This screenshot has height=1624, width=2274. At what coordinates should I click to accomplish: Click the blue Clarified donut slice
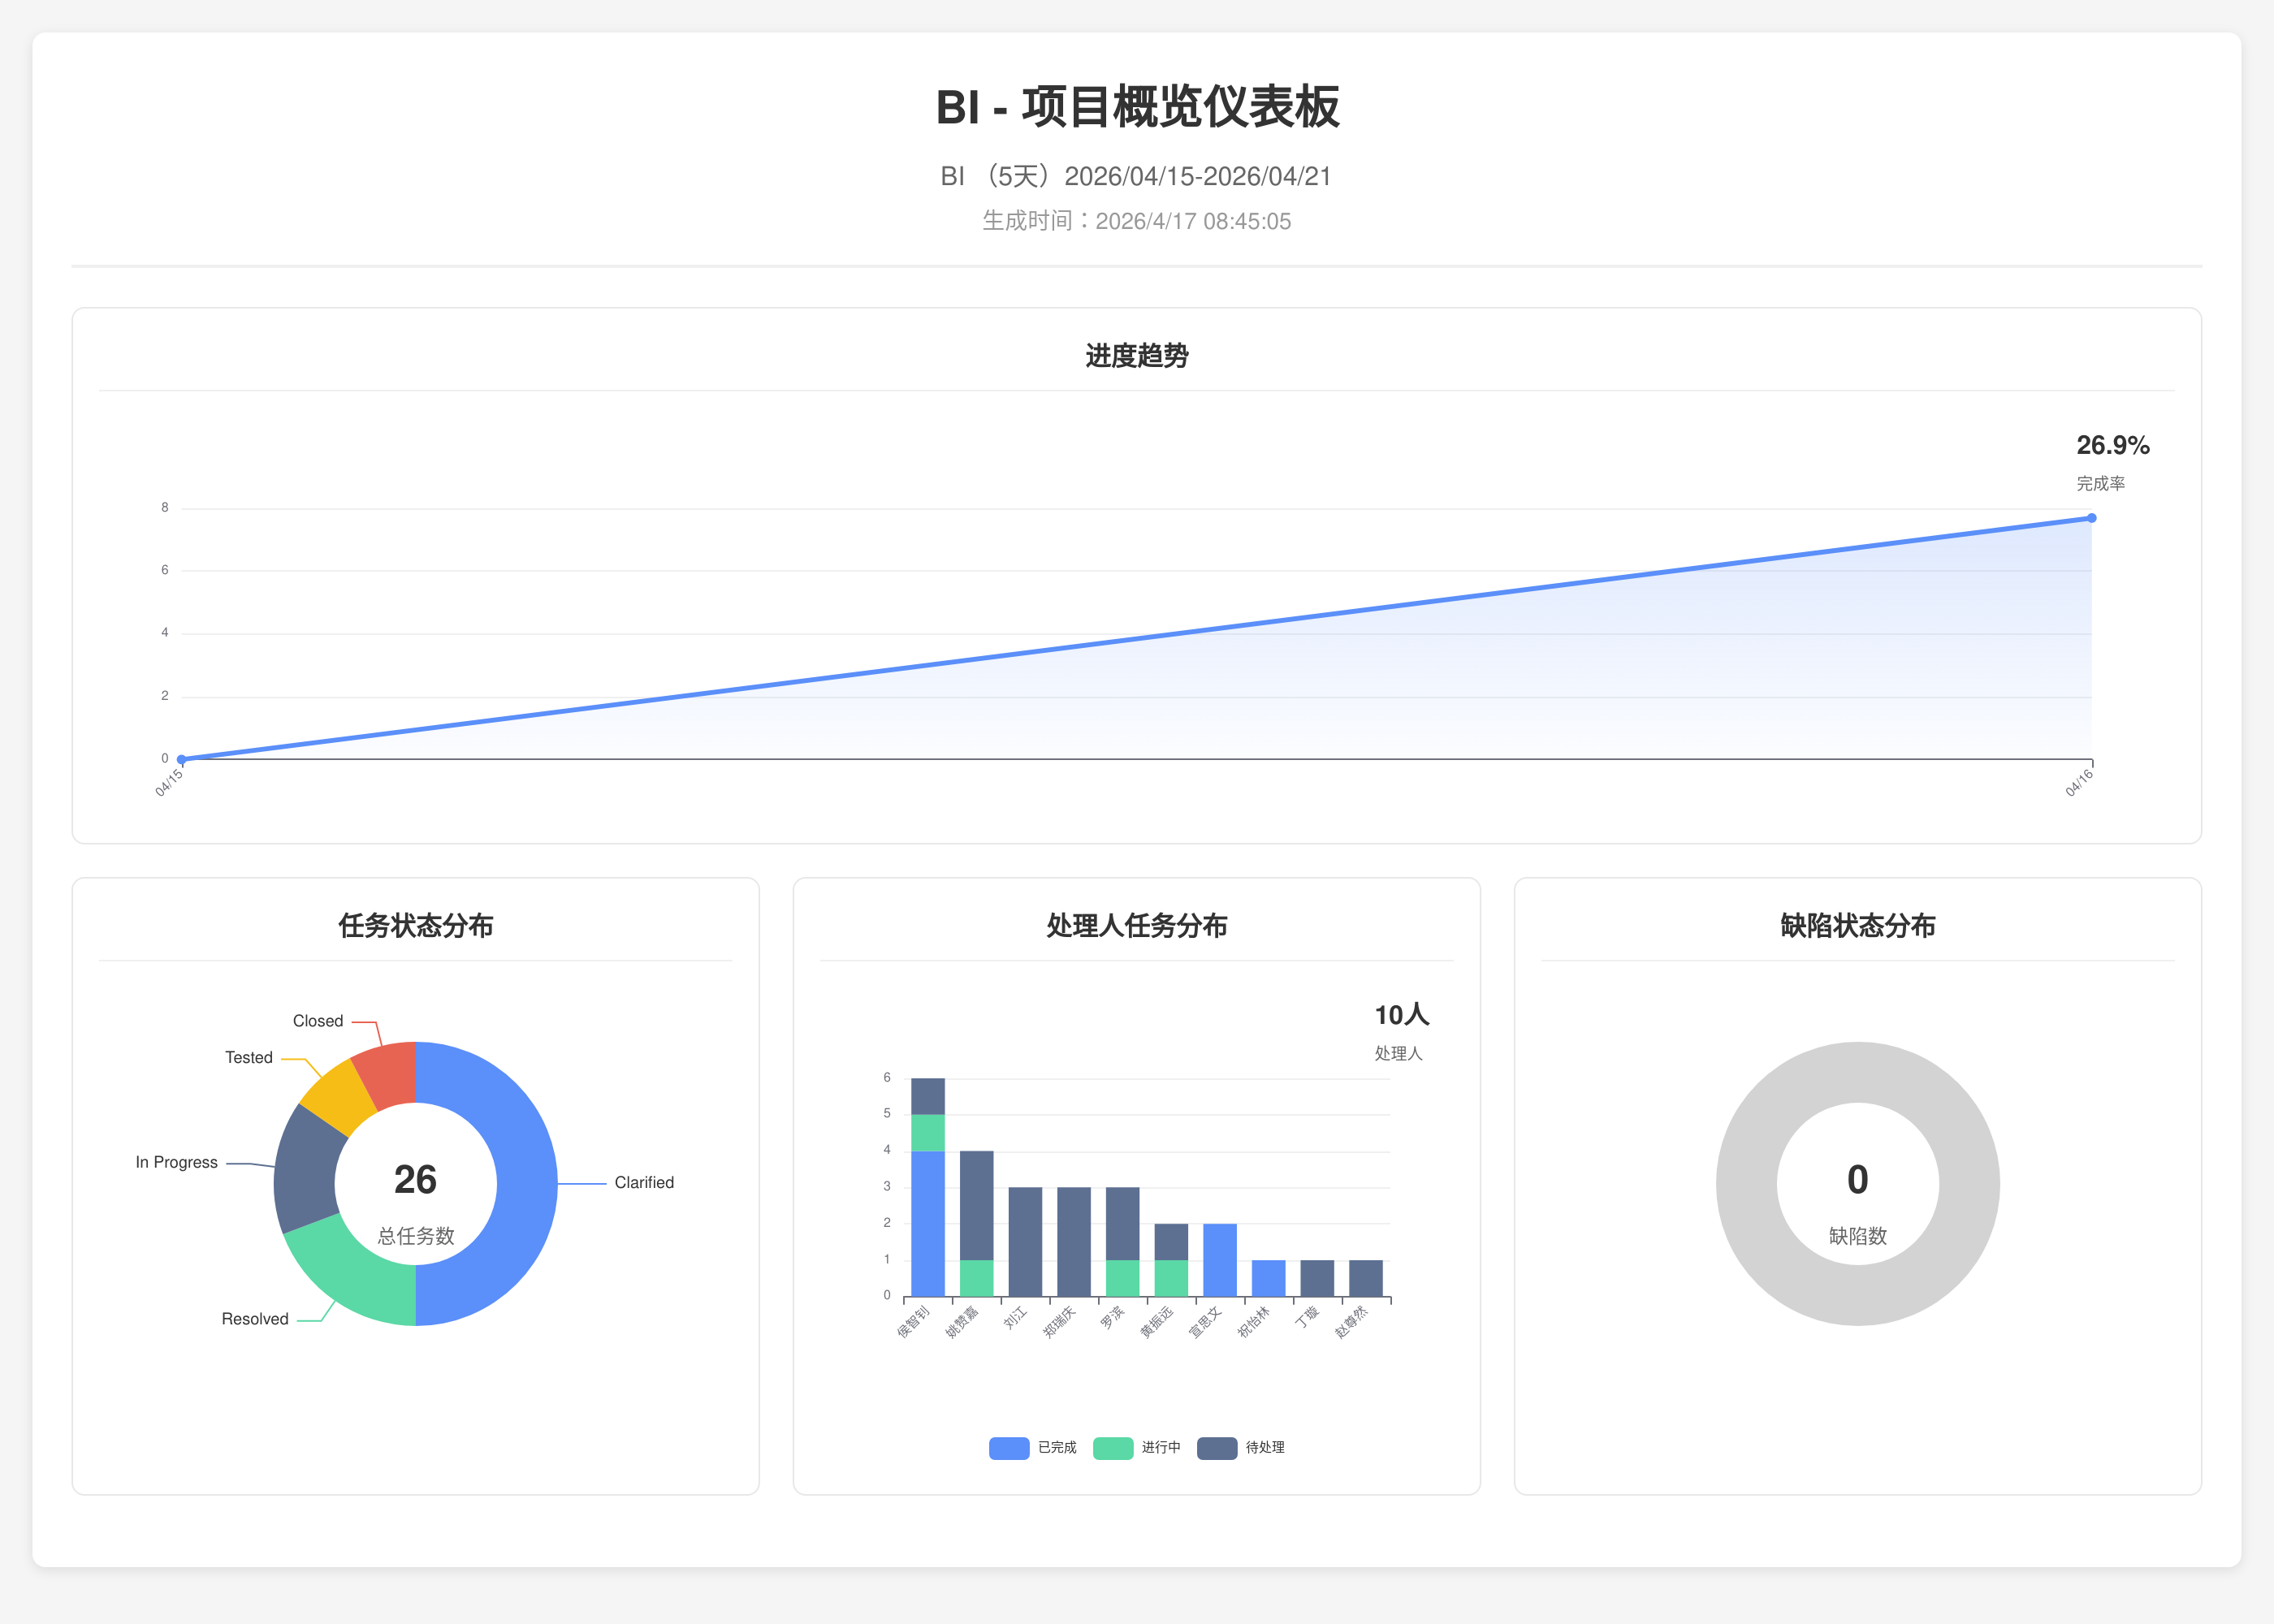[x=526, y=1184]
